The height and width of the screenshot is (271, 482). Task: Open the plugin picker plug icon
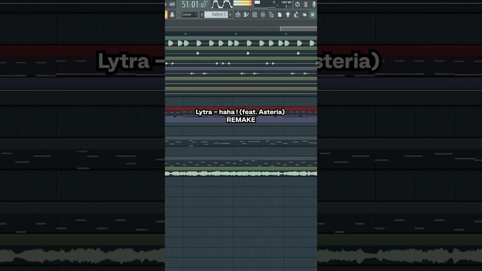pyautogui.click(x=288, y=14)
